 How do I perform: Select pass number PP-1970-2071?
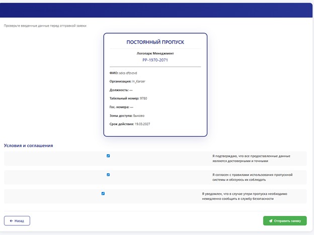(x=155, y=60)
